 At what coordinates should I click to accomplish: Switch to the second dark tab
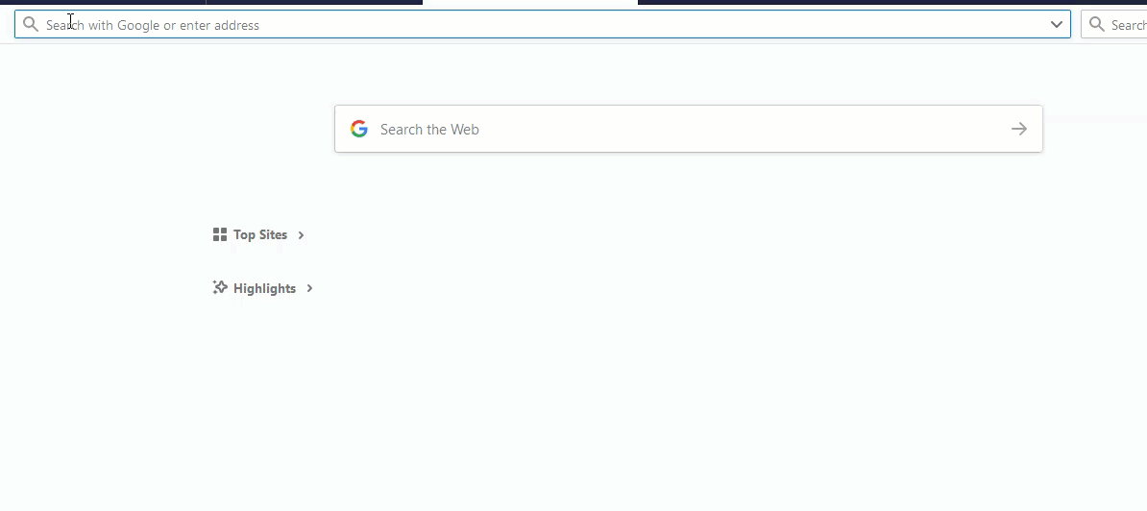(314, 2)
